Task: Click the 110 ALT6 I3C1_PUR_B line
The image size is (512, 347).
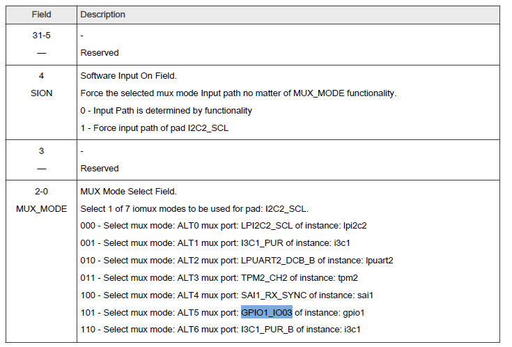Action: coord(220,329)
